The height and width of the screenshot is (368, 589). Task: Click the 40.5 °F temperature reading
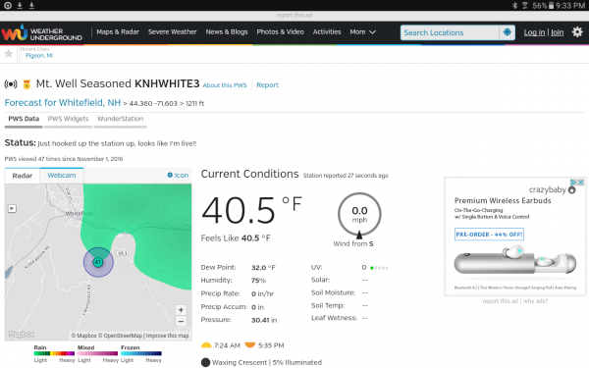click(x=251, y=210)
